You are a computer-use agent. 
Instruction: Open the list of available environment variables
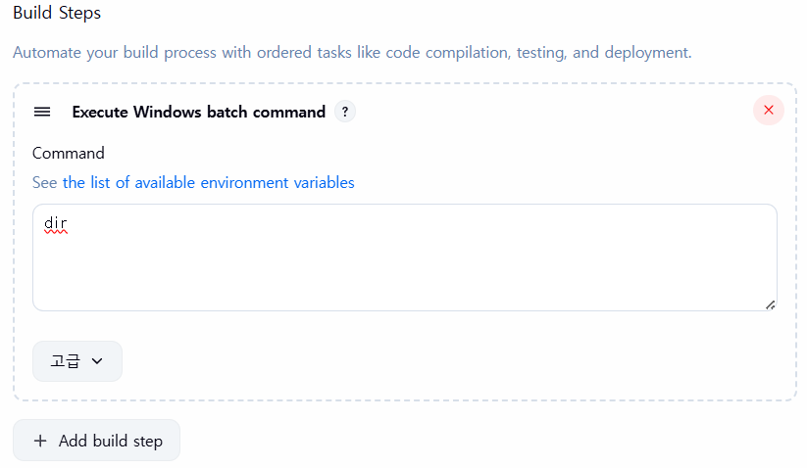[209, 182]
